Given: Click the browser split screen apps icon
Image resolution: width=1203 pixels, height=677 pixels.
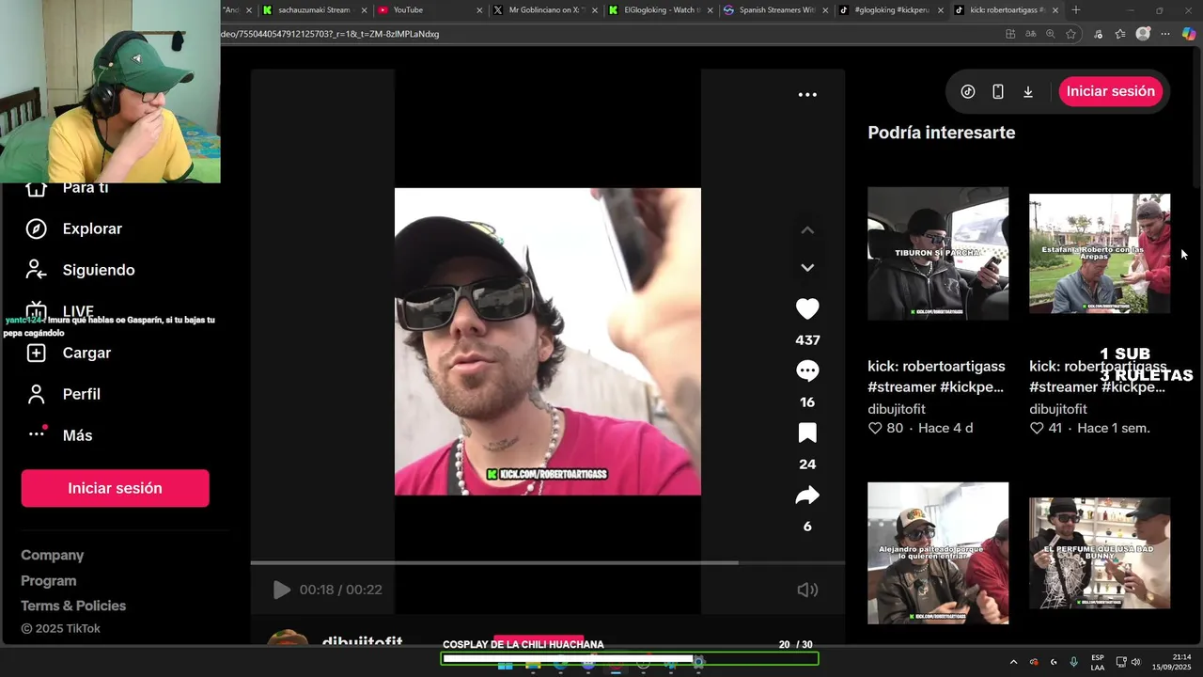Looking at the screenshot, I should point(1010,34).
